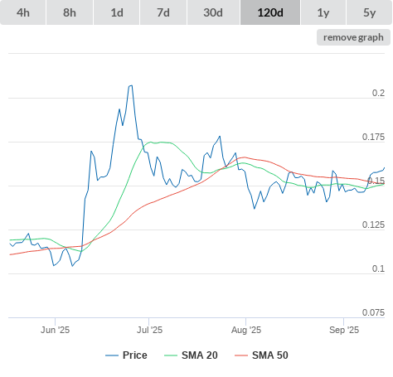Click the price peak above 0.2
Viewport: 393px width, 377px height.
coord(130,86)
